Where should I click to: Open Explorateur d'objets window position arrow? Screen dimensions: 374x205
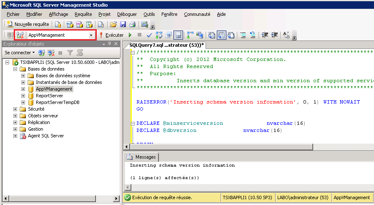104,44
